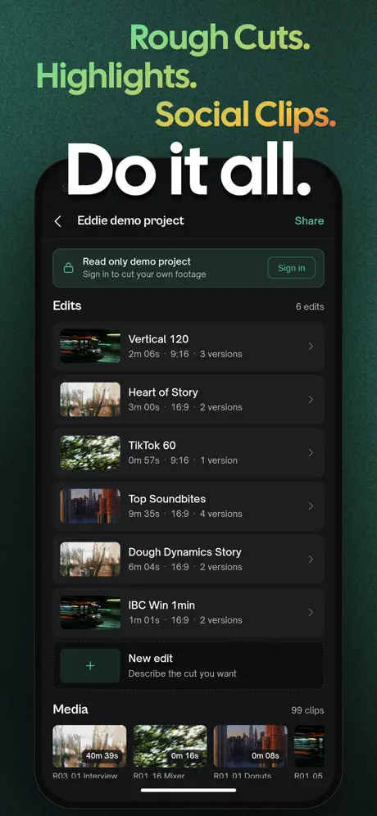The height and width of the screenshot is (816, 377).
Task: Click the Top Soundbites title text
Action: [167, 499]
